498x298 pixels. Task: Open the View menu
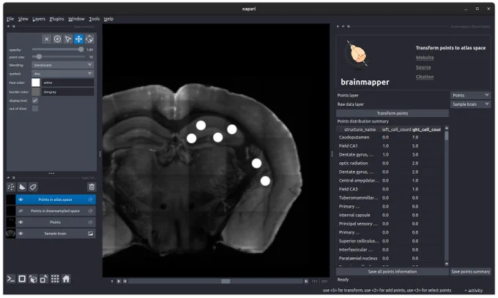[23, 19]
